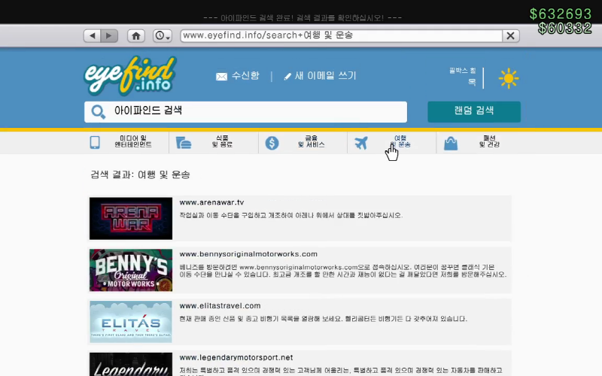Go back with the browser back arrow
The width and height of the screenshot is (602, 376).
[92, 35]
